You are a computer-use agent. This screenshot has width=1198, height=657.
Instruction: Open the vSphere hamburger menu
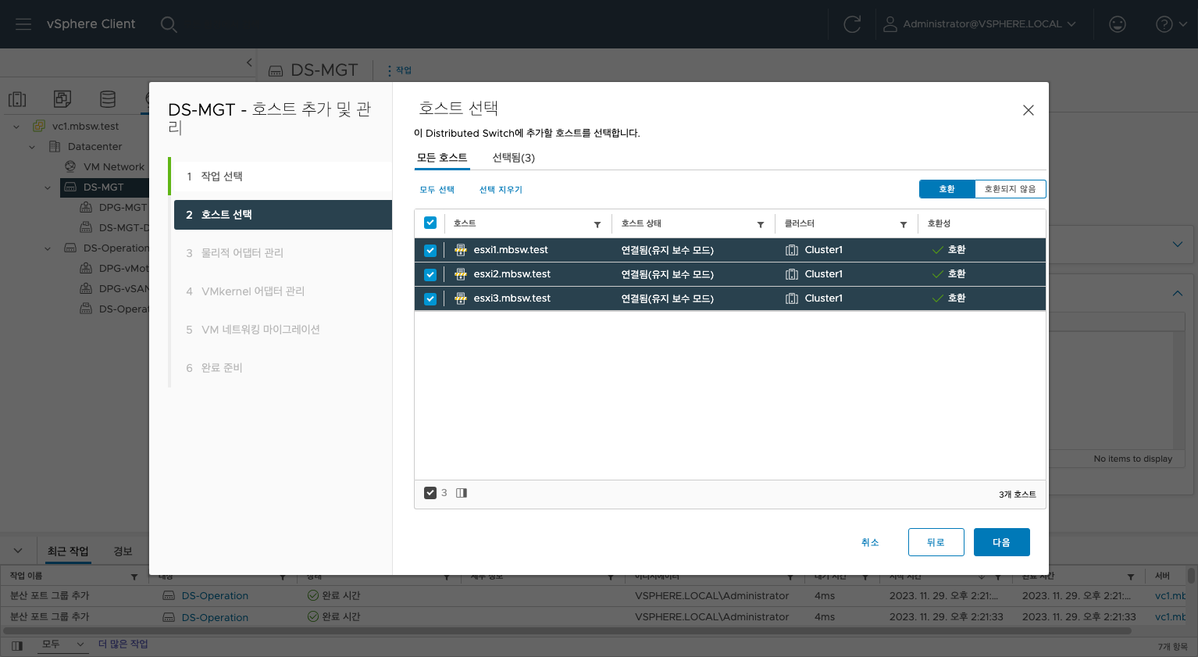pyautogui.click(x=23, y=24)
